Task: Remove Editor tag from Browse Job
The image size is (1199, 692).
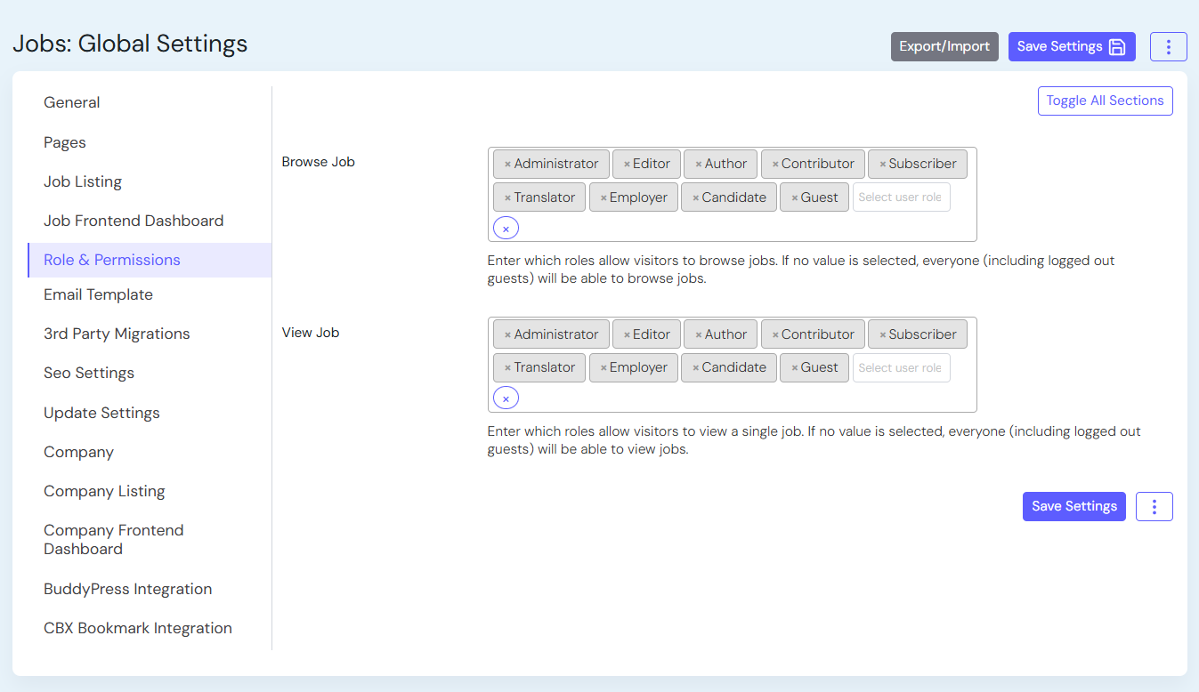Action: [x=627, y=165]
